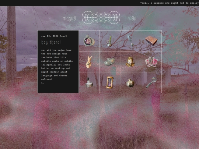Click the perfume bottle icon
Screen dimensions: 199x149
pyautogui.click(x=89, y=82)
